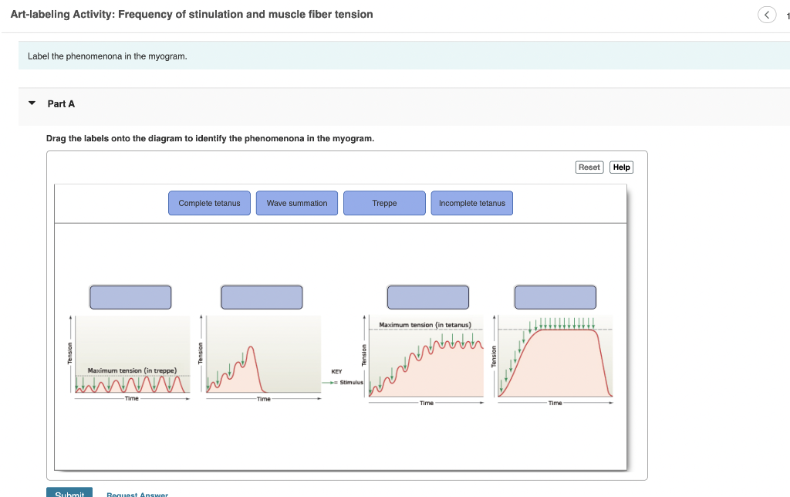790x497 pixels.
Task: Select the Treppe label chip
Action: pyautogui.click(x=384, y=203)
